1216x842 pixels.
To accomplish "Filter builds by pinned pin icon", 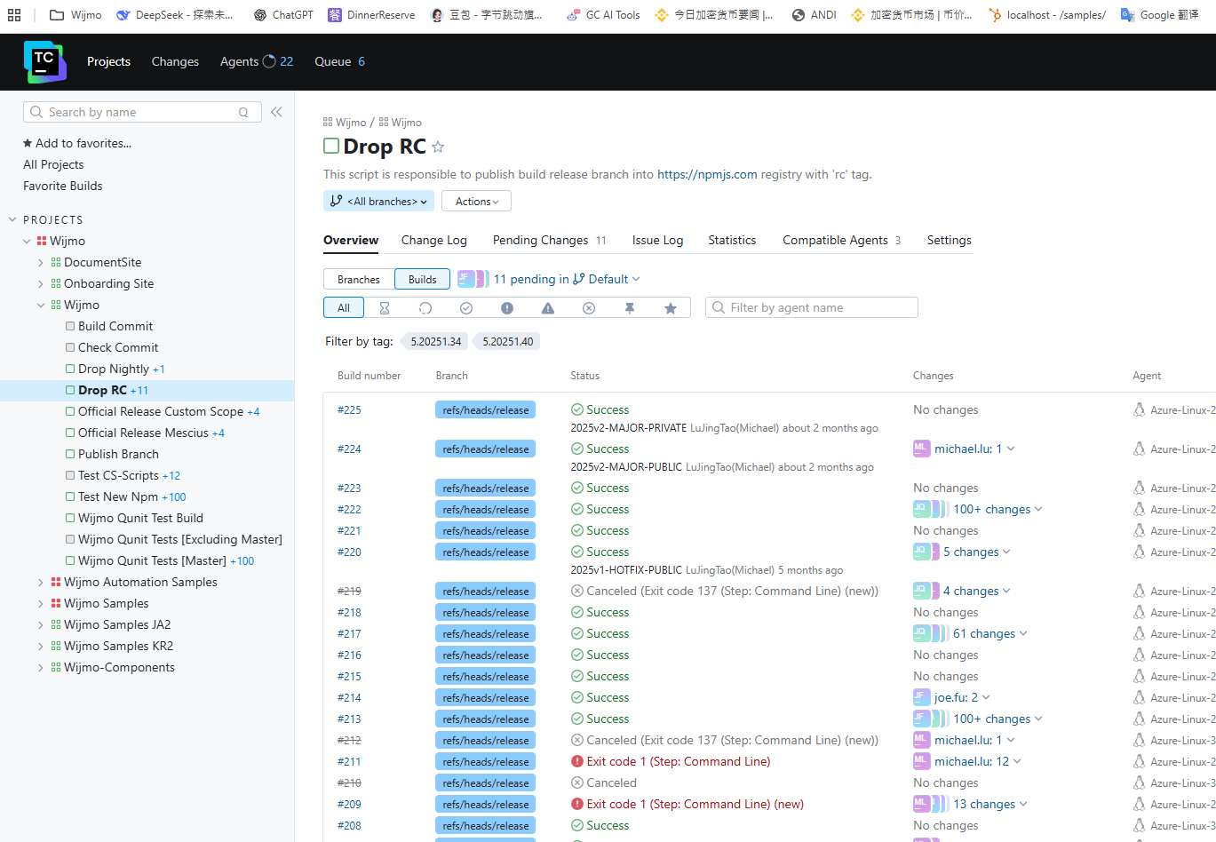I will pyautogui.click(x=630, y=308).
